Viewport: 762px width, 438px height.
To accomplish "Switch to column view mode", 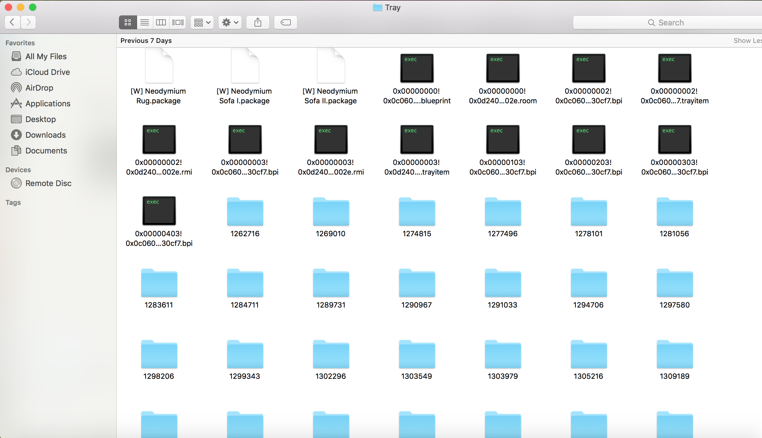I will [161, 22].
